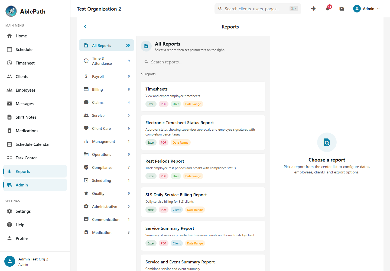Click the Clients people icon in sidebar
Image resolution: width=390 pixels, height=271 pixels.
9,76
